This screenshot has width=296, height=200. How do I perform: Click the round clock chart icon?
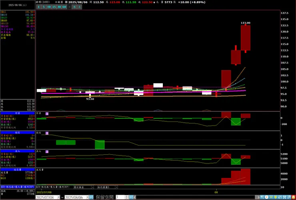tap(266, 197)
